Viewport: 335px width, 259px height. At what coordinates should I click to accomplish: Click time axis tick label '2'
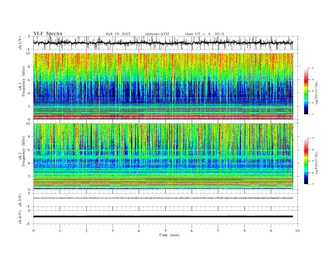point(86,231)
